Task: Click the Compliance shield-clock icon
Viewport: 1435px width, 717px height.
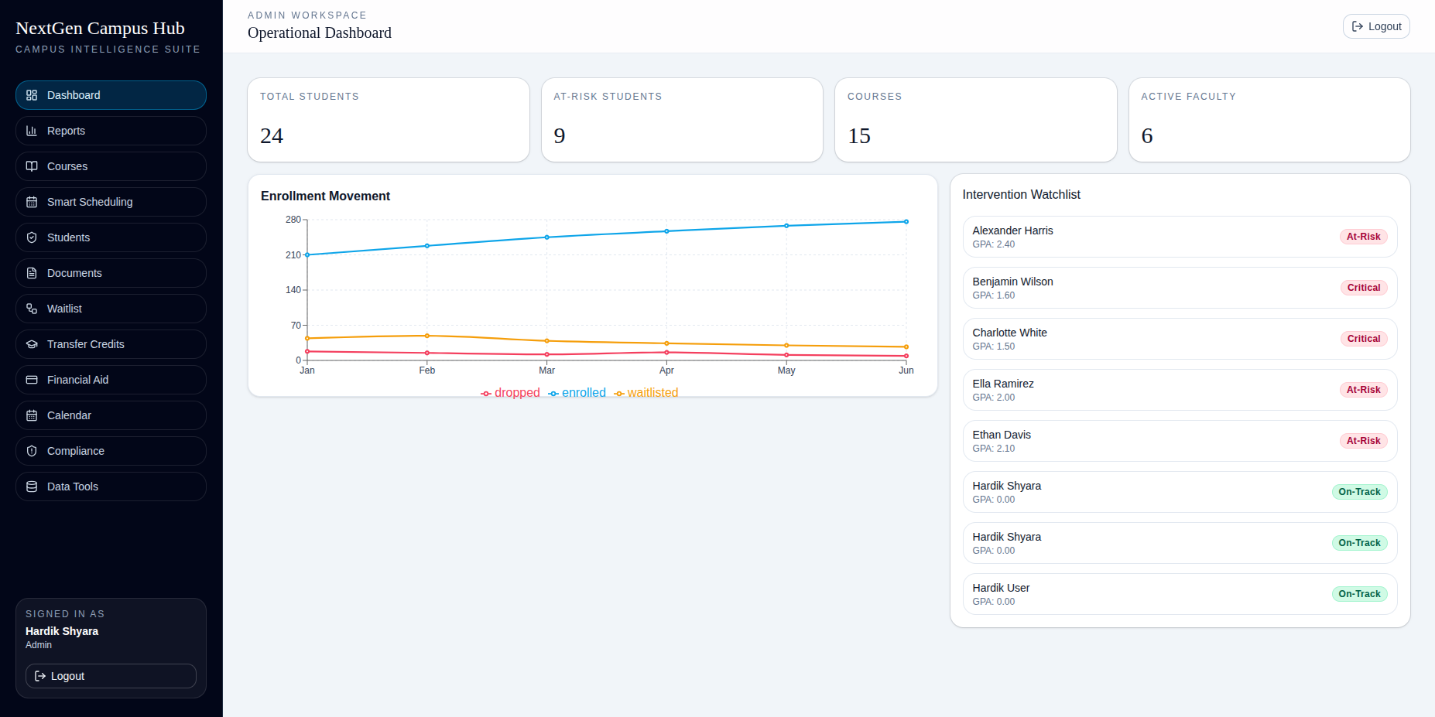Action: coord(32,451)
